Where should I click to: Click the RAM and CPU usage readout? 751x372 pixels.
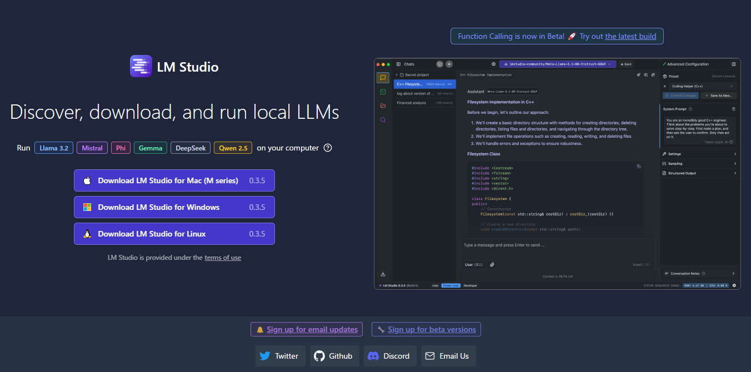tap(706, 285)
